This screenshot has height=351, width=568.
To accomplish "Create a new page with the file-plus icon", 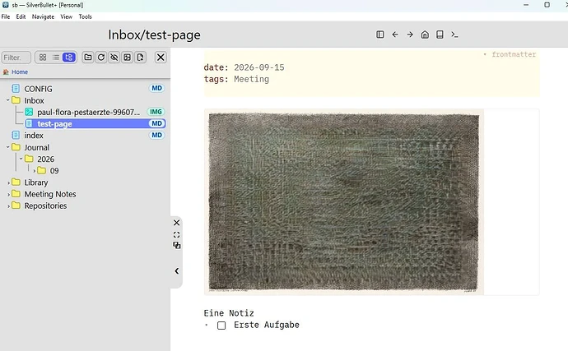I will (140, 58).
